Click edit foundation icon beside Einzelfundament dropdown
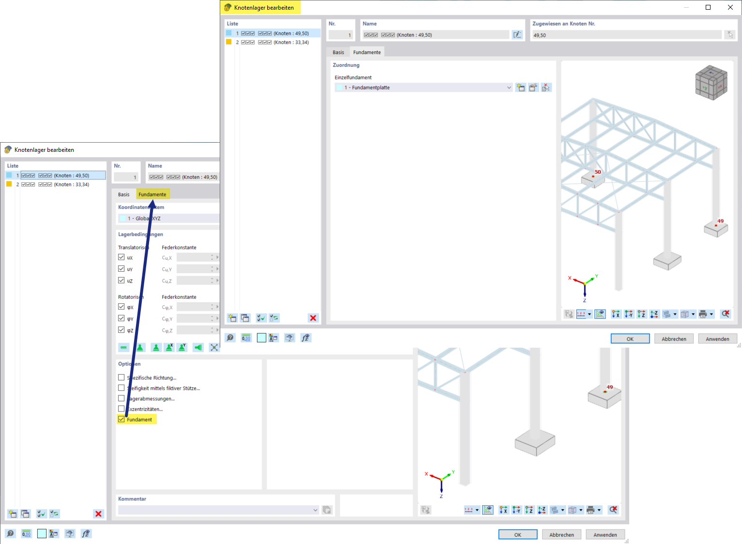The image size is (742, 544). click(533, 88)
